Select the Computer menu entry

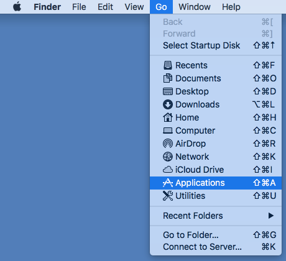point(216,130)
